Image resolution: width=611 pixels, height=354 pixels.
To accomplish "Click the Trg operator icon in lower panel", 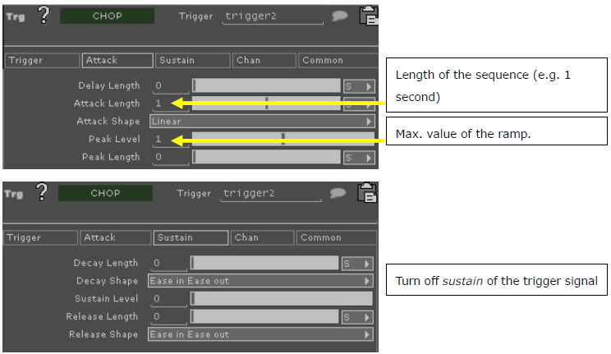I will [14, 193].
